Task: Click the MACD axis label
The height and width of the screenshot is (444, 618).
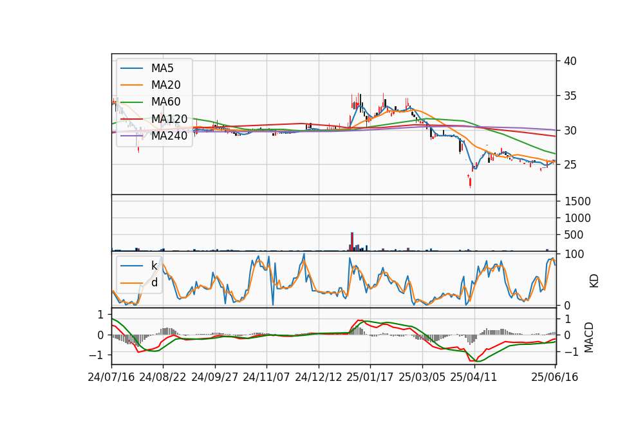Action: 588,337
